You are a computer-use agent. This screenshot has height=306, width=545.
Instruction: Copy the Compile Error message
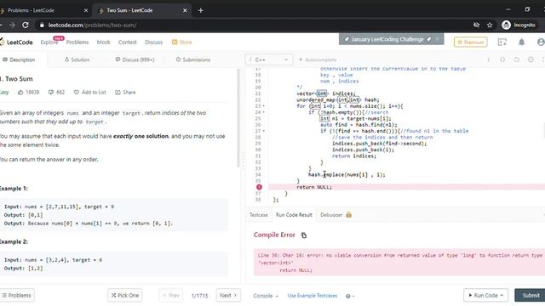tap(304, 235)
